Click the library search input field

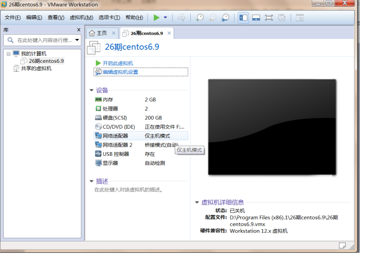coord(44,40)
